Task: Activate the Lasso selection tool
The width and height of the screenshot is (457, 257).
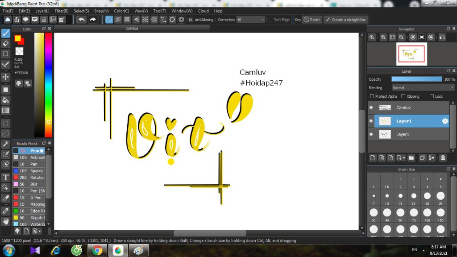Action: [x=5, y=133]
